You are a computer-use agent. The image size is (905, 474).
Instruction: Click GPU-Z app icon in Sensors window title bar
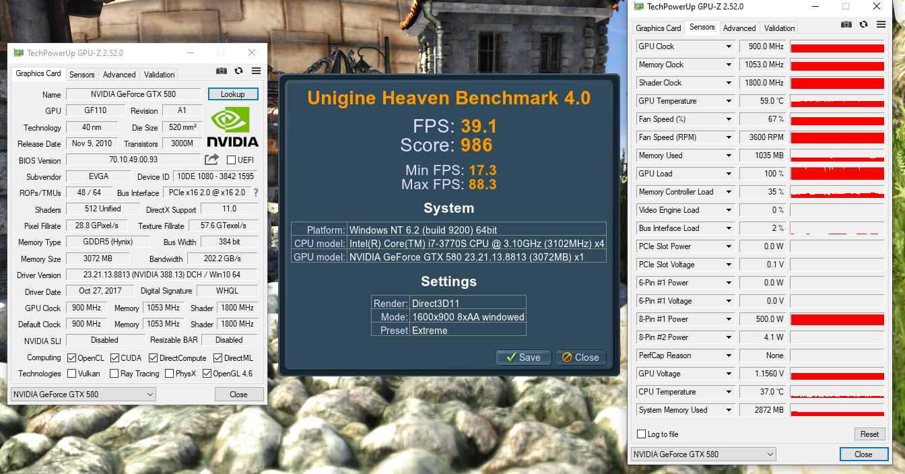(x=638, y=6)
